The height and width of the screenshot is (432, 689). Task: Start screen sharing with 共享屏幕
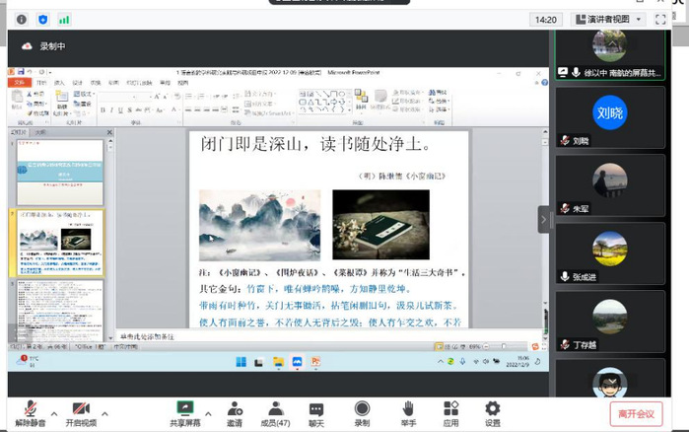tap(183, 408)
